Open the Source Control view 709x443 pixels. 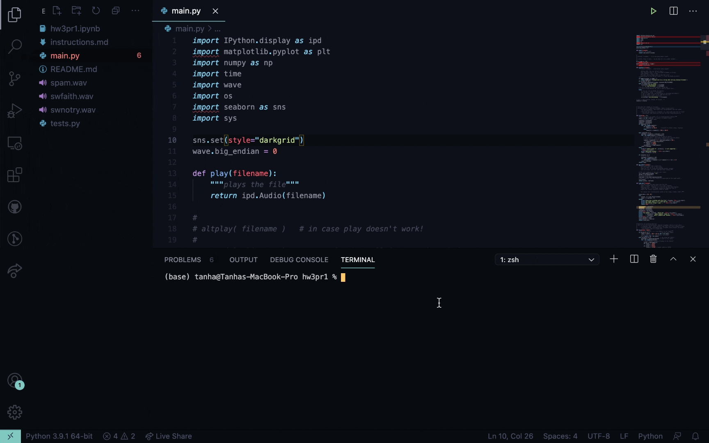[15, 78]
